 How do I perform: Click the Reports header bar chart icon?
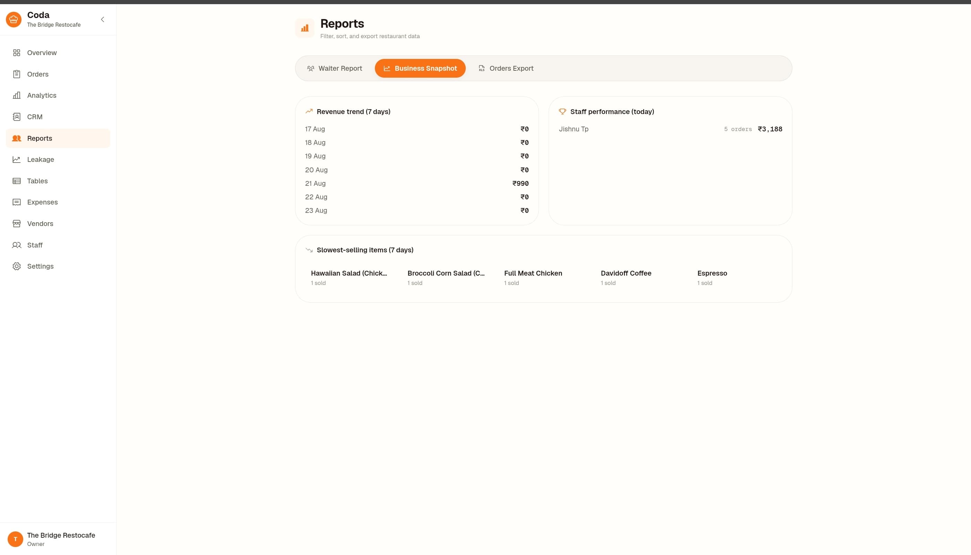tap(304, 28)
